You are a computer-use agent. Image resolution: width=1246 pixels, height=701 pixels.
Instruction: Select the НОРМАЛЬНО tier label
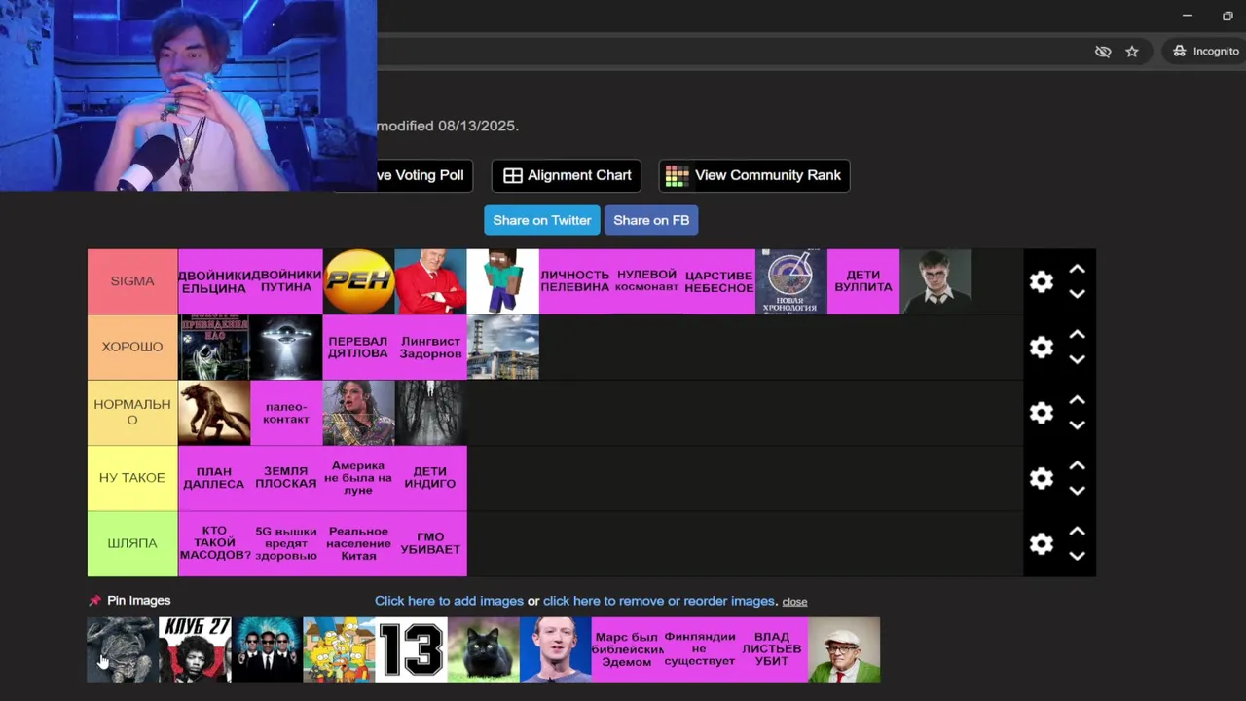click(132, 413)
